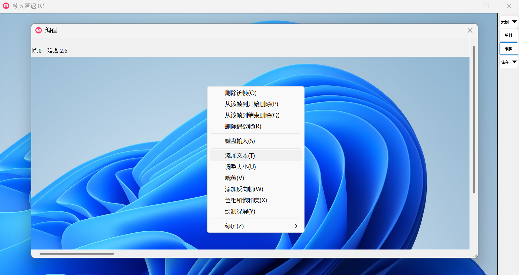Click the 帧:0 frame label
The height and width of the screenshot is (275, 519).
point(37,51)
